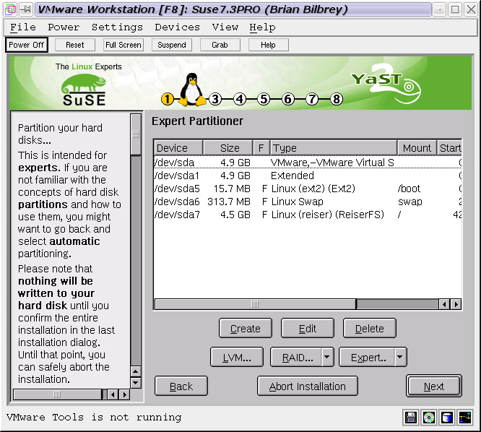Click the Abort Installation button
The image size is (481, 432).
(x=307, y=386)
